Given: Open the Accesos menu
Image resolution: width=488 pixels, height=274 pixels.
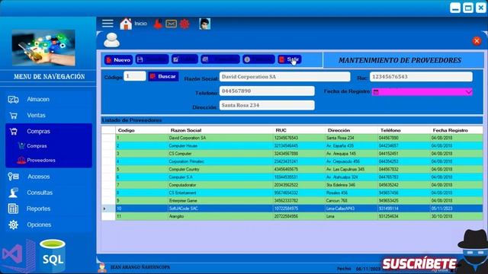Looking at the screenshot, I should click(39, 177).
